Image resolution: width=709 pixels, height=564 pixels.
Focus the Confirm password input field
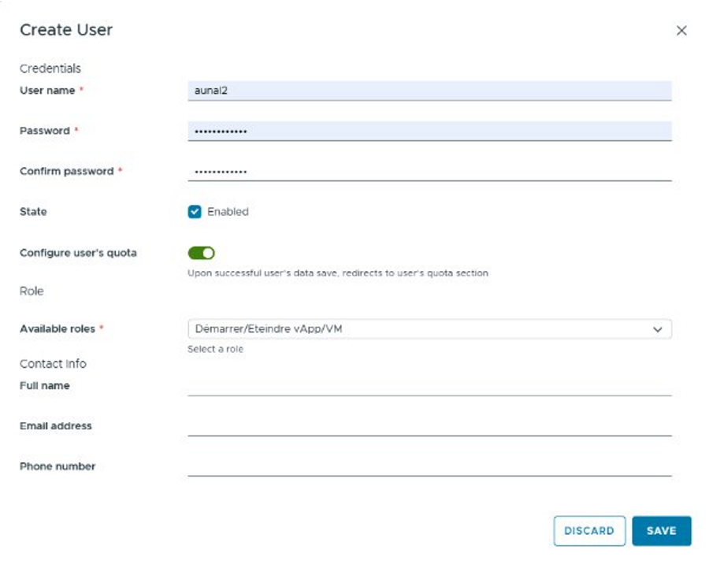tap(429, 171)
